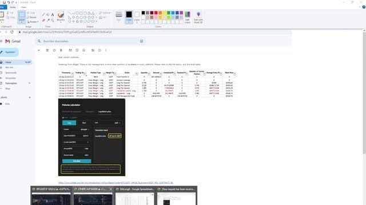The height and width of the screenshot is (205, 366).
Task: Choose the Rounded rectangle shape
Action: (x=85, y=13)
